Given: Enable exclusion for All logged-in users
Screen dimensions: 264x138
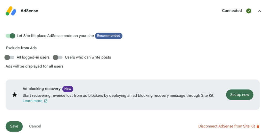Looking at the screenshot, I should [x=9, y=57].
